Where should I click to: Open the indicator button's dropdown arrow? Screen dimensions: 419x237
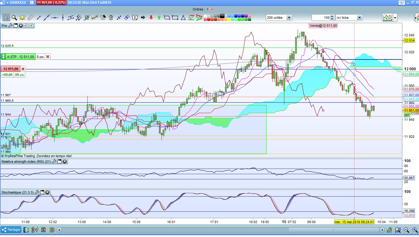pyautogui.click(x=395, y=18)
